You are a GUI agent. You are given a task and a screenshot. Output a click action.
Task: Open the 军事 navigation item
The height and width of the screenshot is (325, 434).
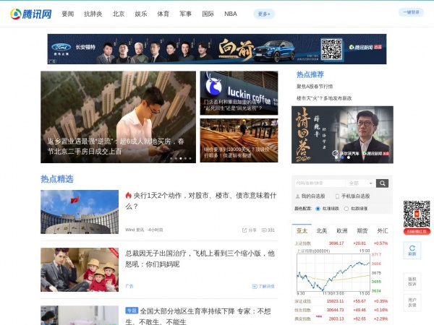[185, 14]
